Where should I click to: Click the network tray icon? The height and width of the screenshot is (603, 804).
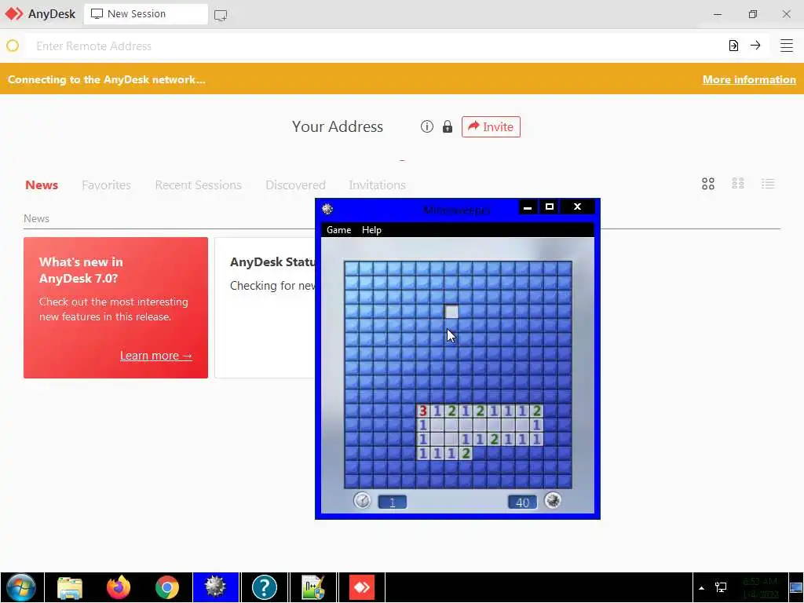coord(721,587)
